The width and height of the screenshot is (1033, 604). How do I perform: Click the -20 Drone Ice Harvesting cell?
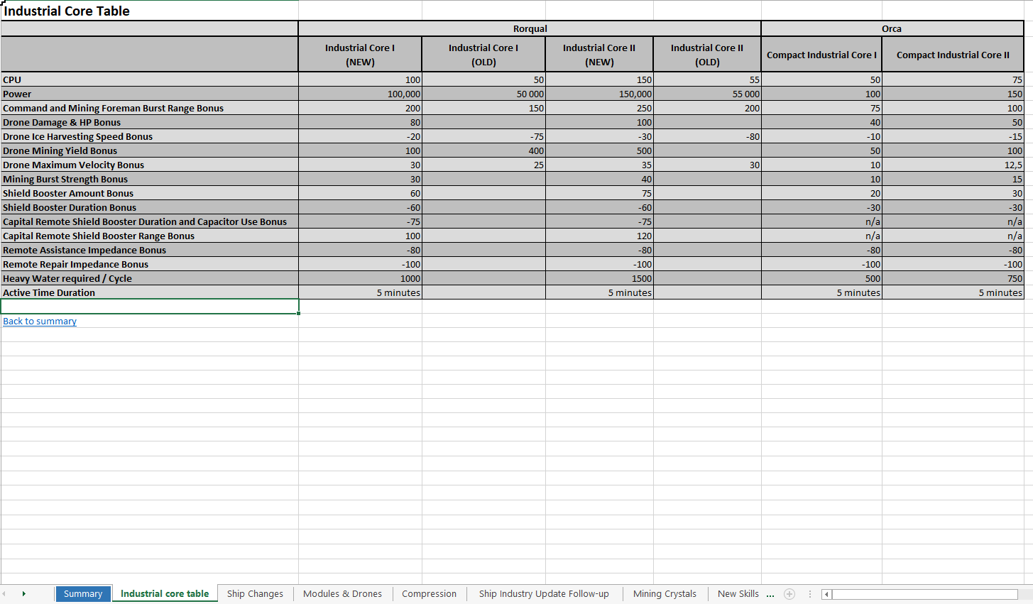360,136
